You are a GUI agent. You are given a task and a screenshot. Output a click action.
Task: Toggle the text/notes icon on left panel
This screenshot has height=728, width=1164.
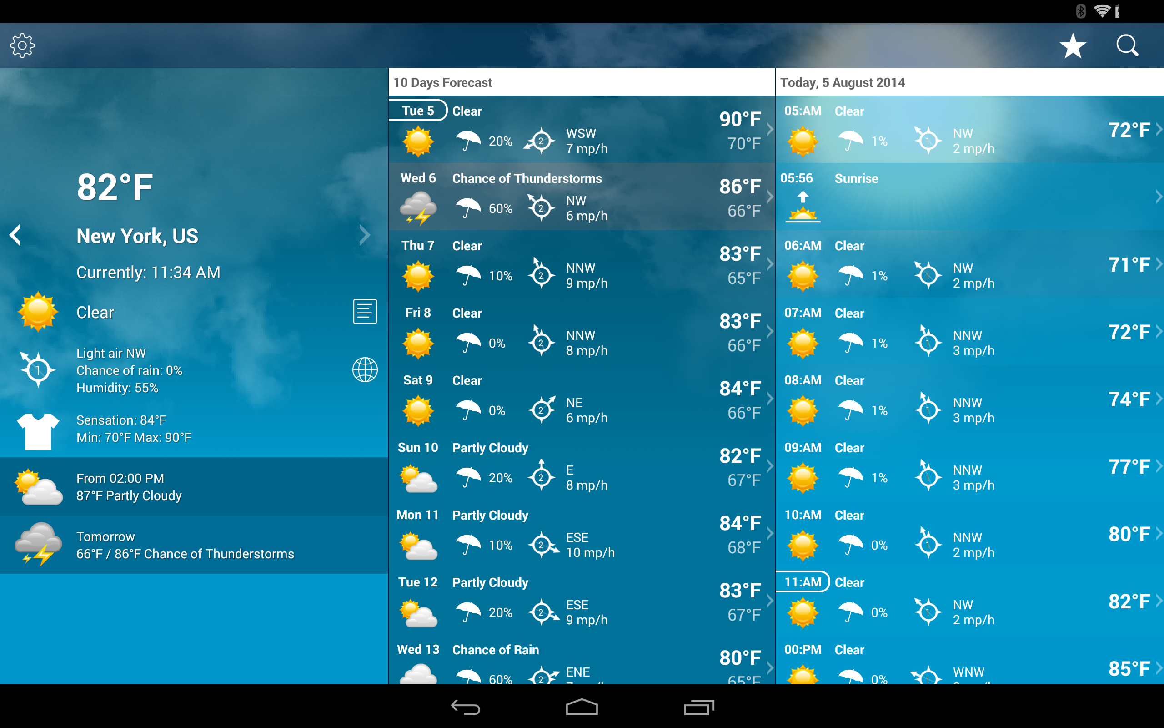pos(364,311)
